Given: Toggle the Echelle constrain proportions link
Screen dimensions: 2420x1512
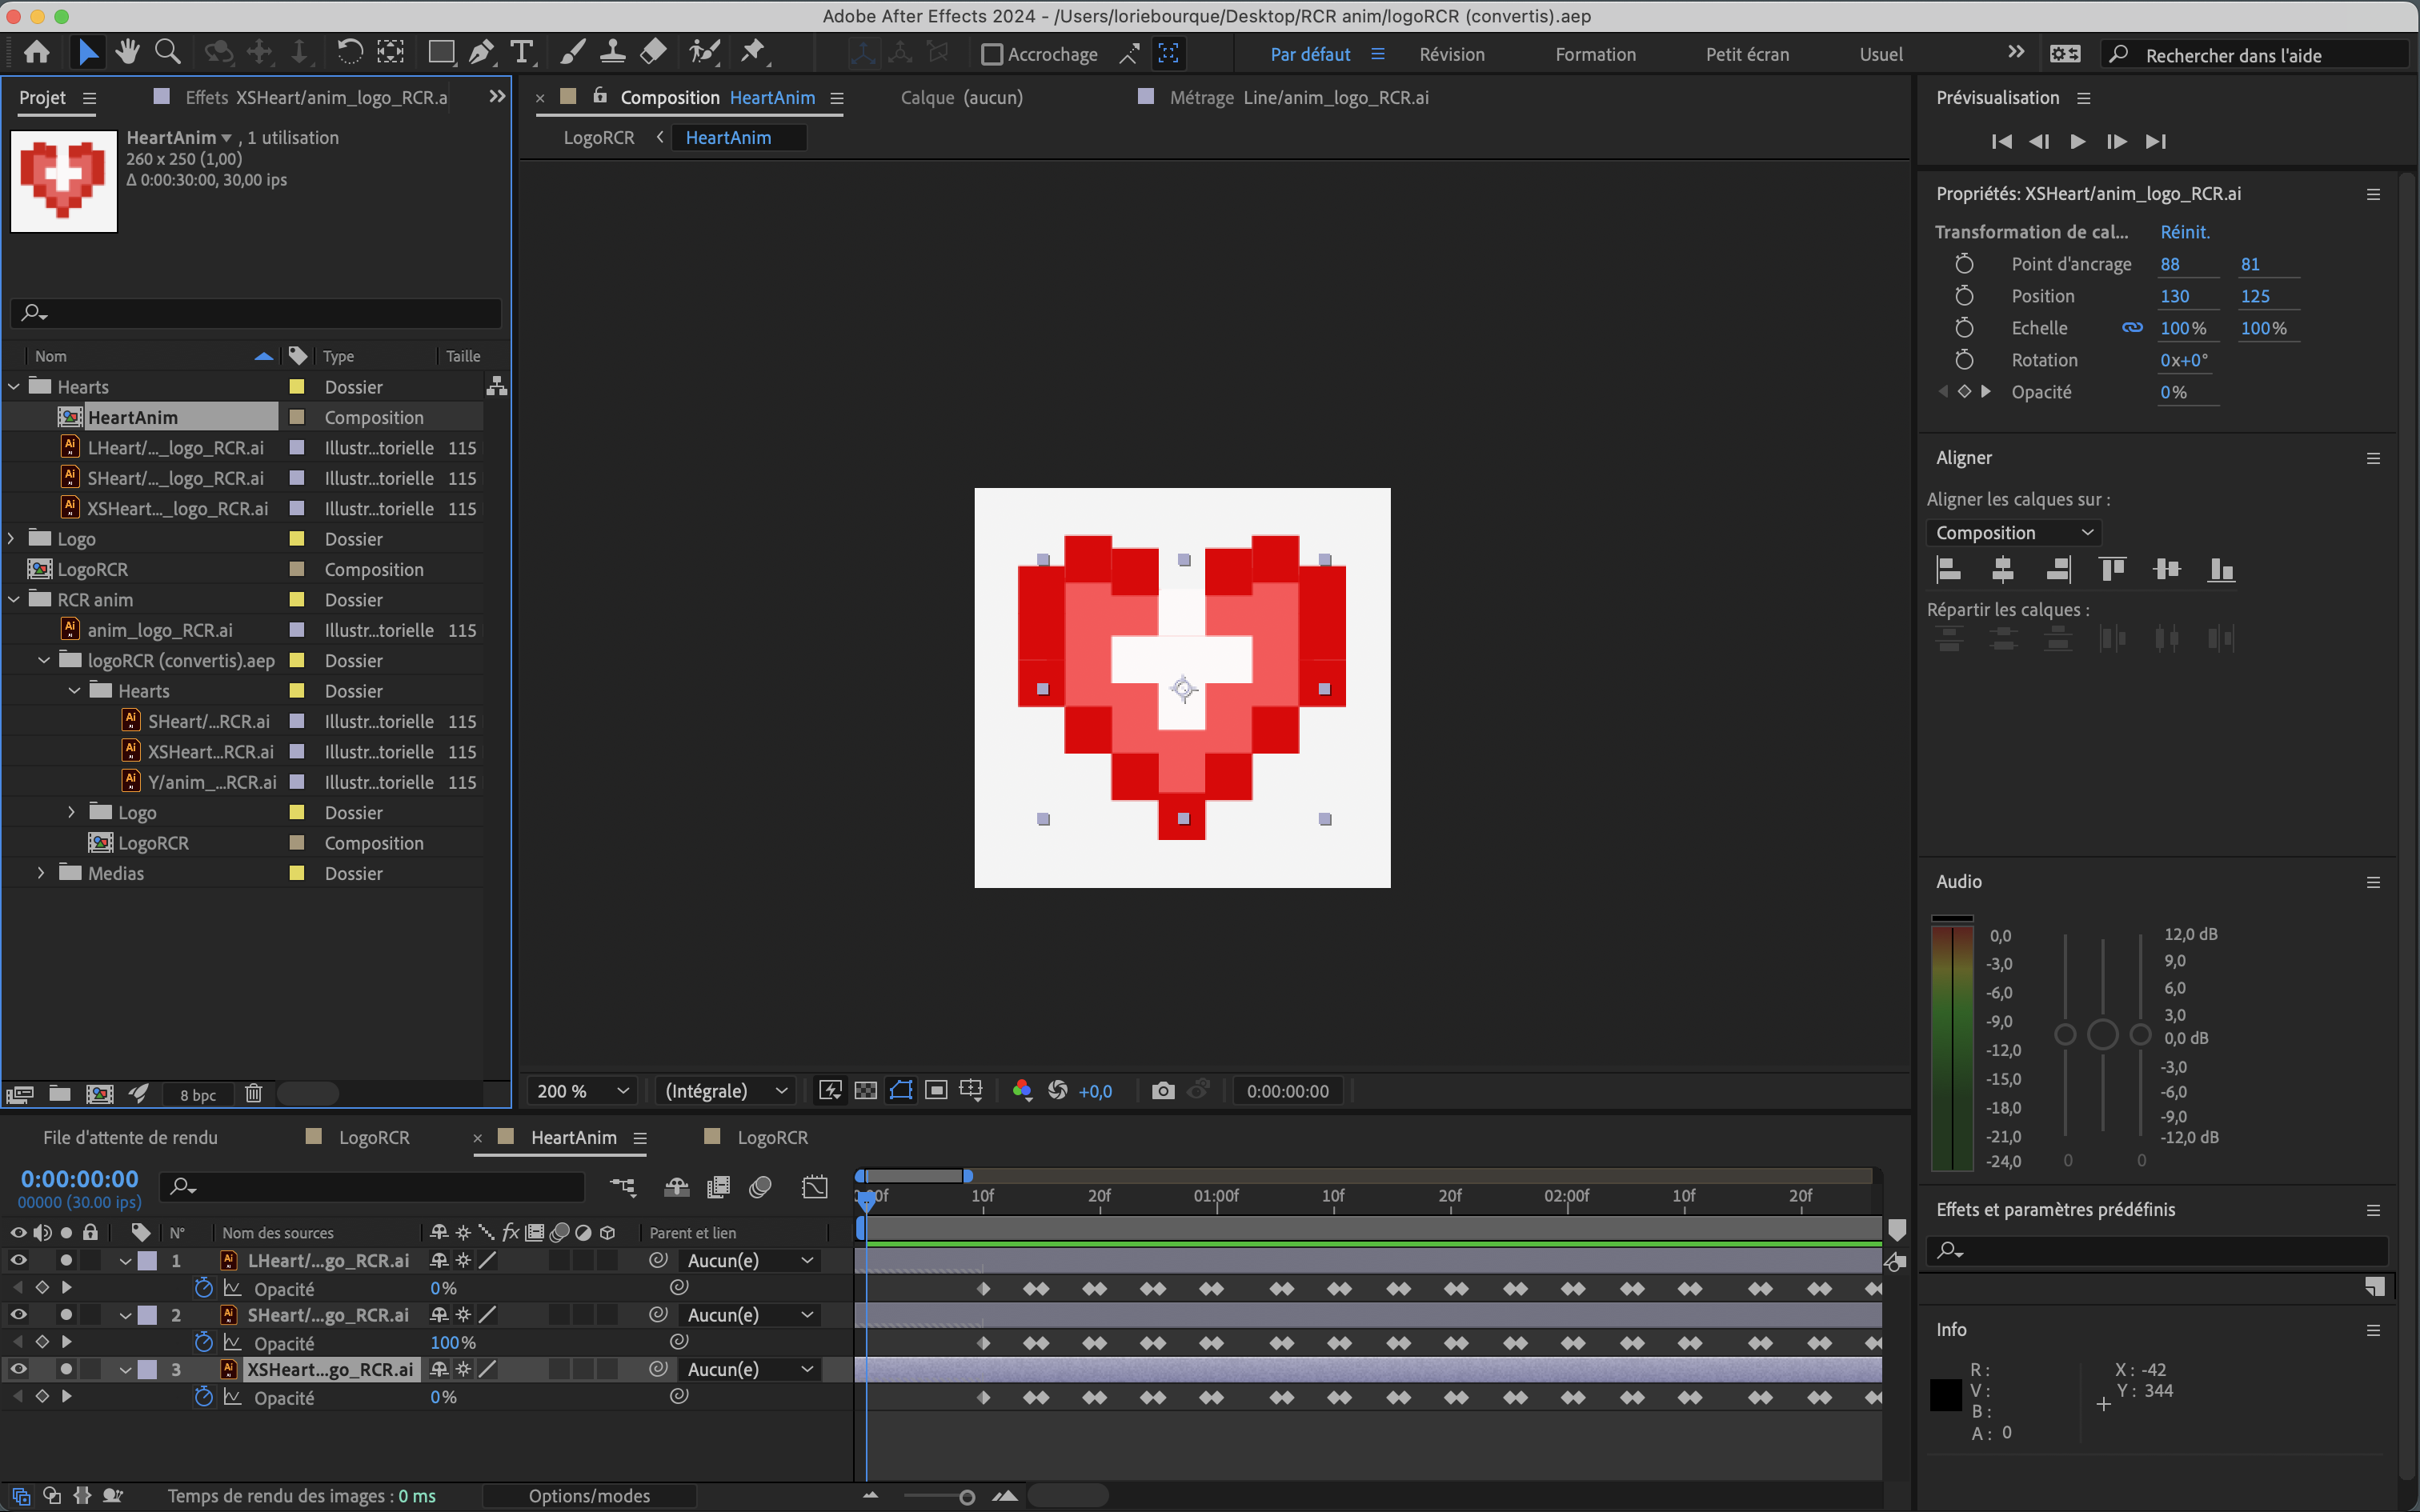Looking at the screenshot, I should click(2132, 328).
